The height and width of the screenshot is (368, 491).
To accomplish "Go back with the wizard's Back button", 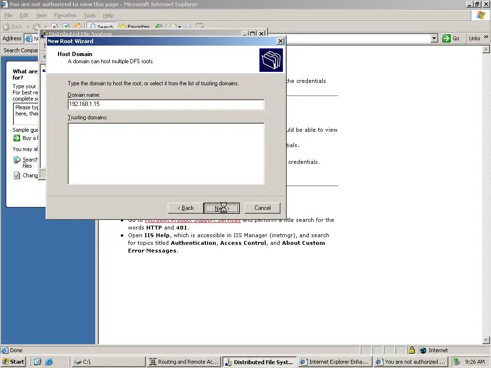I will (186, 208).
